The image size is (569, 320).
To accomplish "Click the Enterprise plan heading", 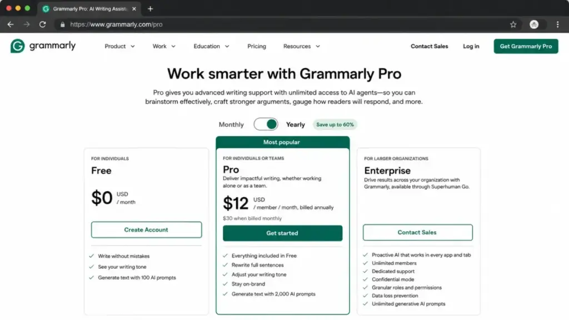I will (x=387, y=171).
